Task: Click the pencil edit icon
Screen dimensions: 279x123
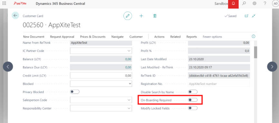Action: click(128, 16)
